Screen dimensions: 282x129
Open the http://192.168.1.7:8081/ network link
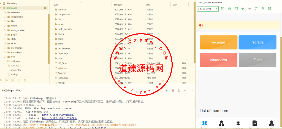click(x=60, y=118)
